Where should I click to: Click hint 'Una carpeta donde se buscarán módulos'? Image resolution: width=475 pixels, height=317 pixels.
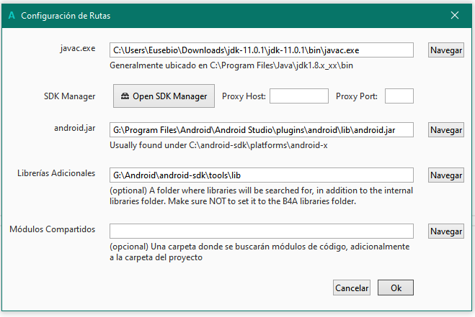click(259, 252)
